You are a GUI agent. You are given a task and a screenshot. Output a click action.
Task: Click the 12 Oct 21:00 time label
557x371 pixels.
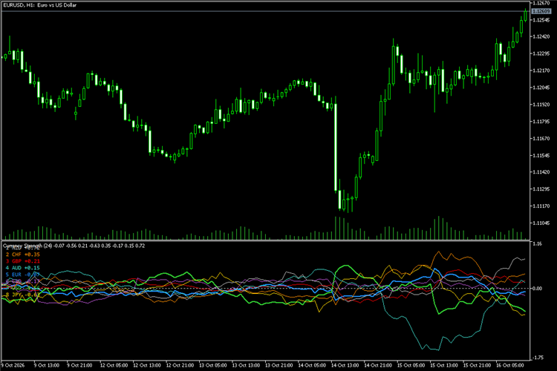coord(180,365)
